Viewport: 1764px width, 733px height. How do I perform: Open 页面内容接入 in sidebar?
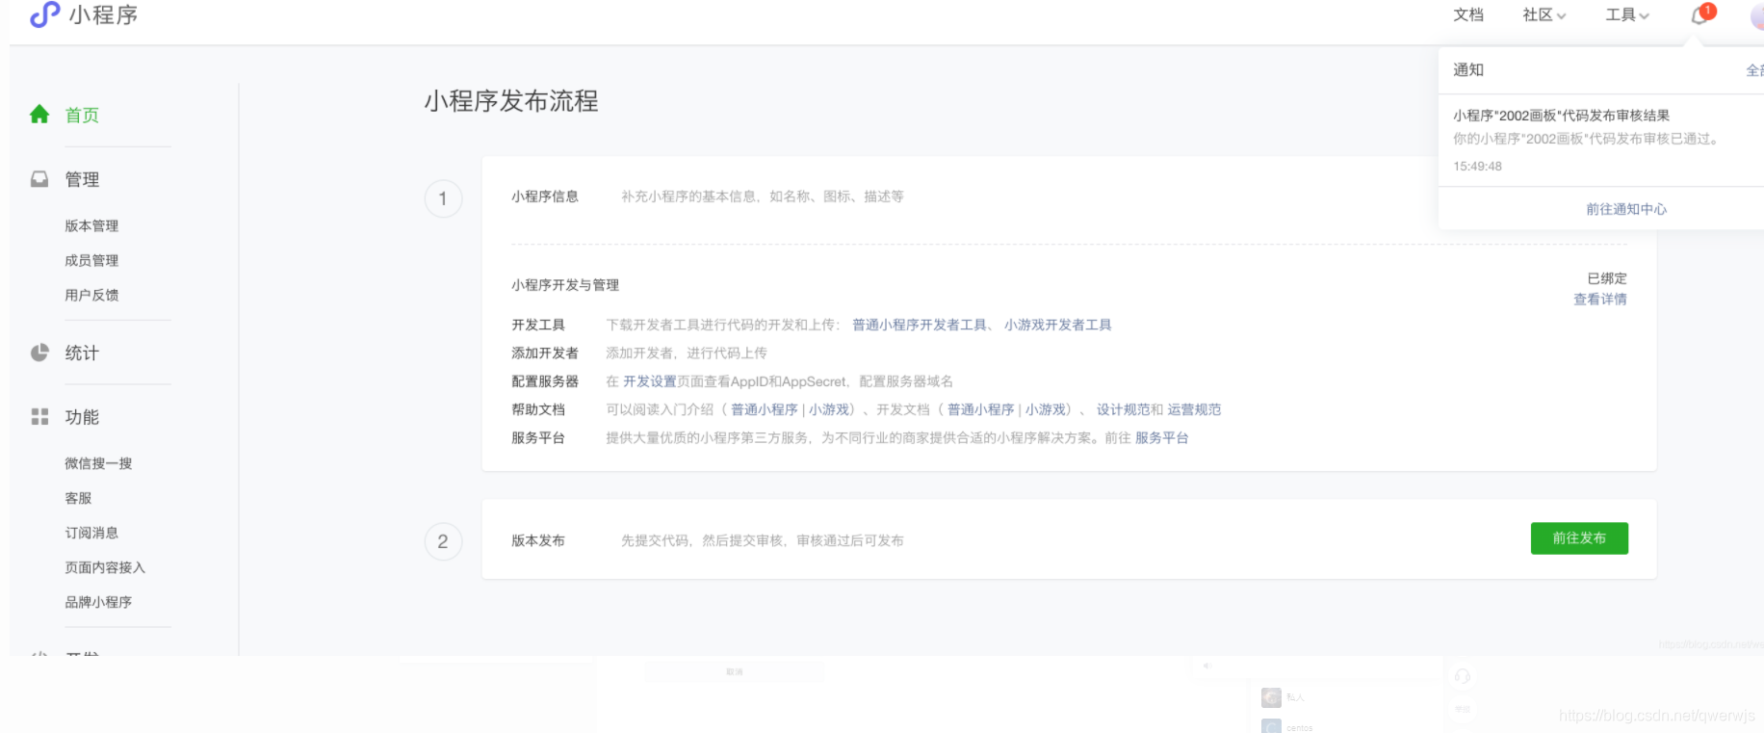105,567
